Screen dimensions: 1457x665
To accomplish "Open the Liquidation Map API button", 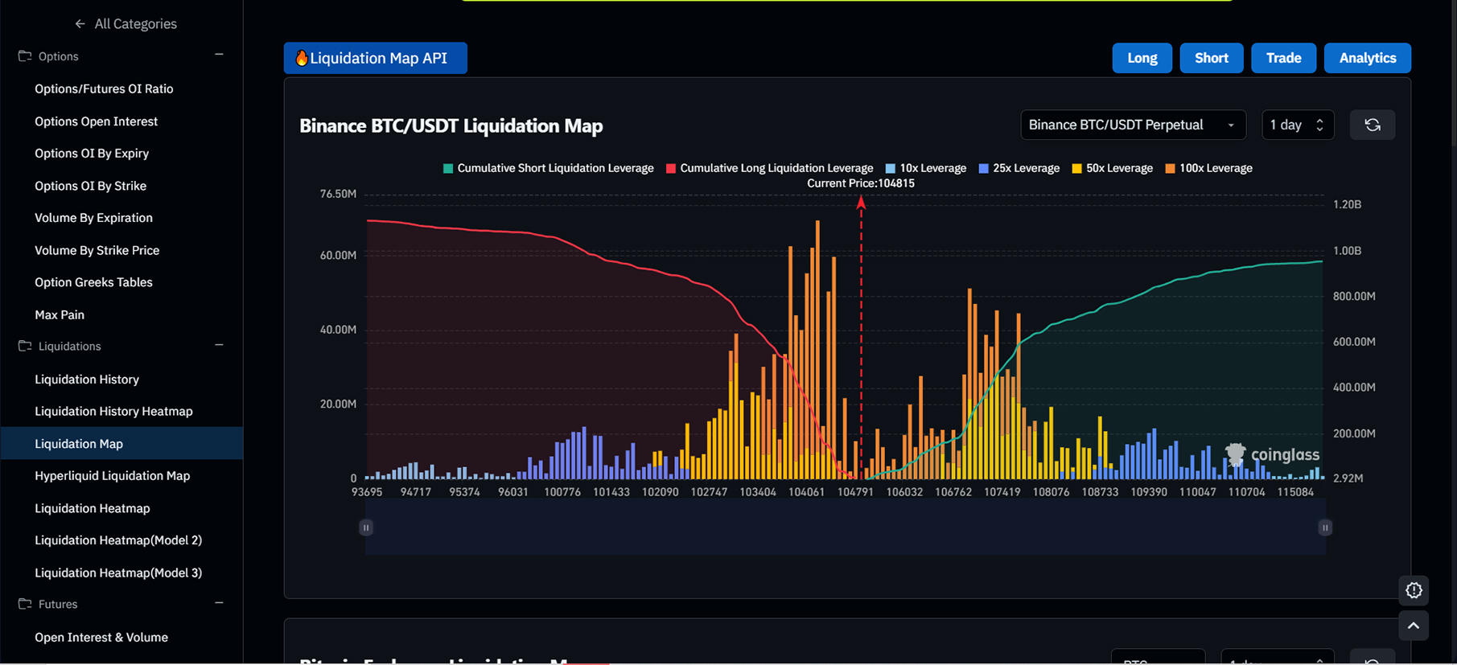I will pos(375,58).
